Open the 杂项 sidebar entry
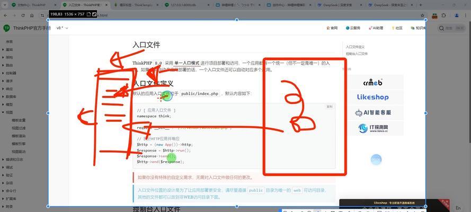The height and width of the screenshot is (212, 471). click(x=9, y=183)
